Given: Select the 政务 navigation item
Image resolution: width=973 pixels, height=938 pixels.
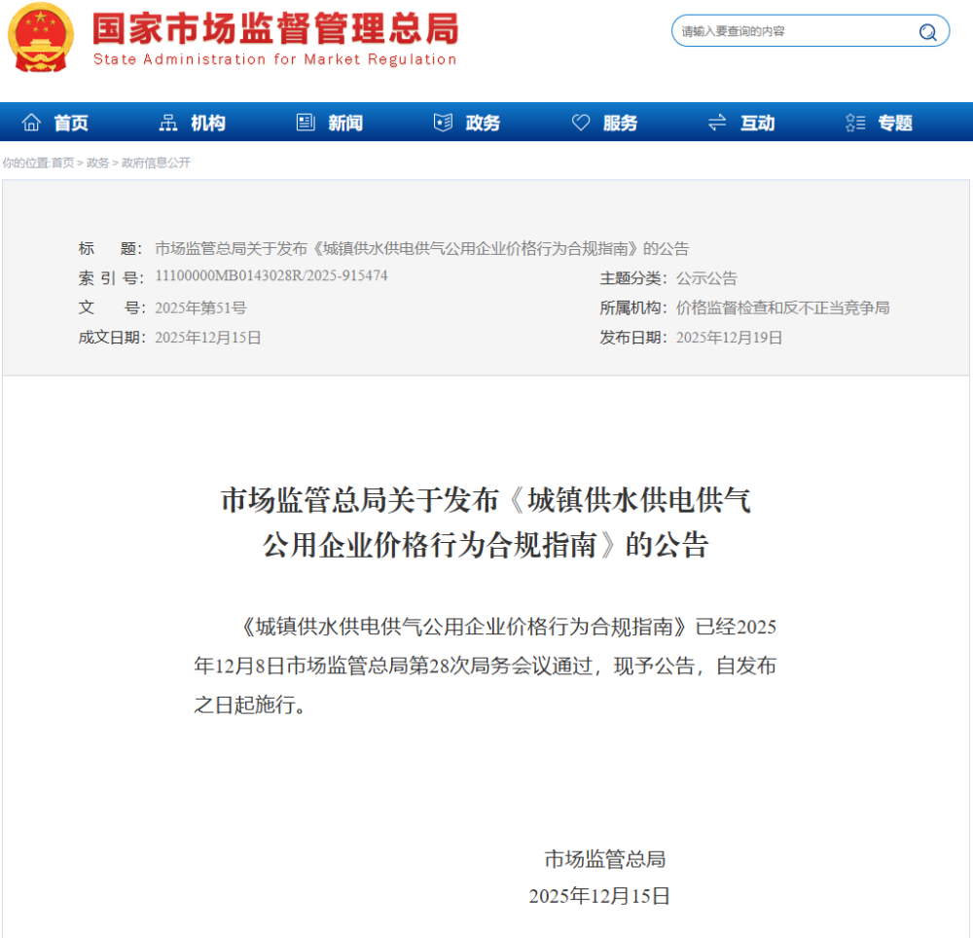Looking at the screenshot, I should (483, 123).
